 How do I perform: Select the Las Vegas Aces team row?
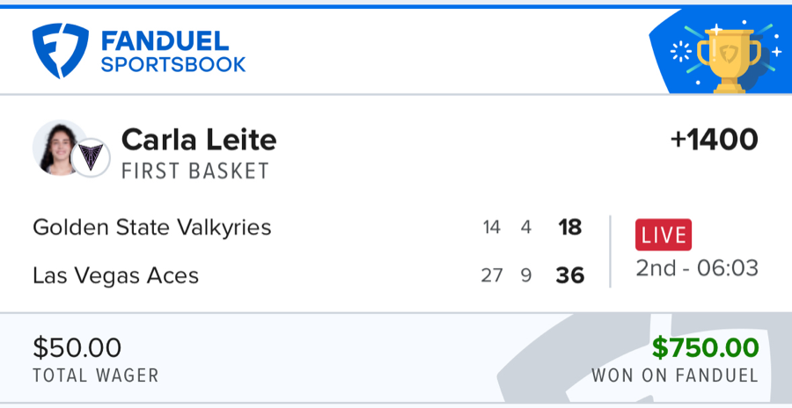(x=115, y=275)
